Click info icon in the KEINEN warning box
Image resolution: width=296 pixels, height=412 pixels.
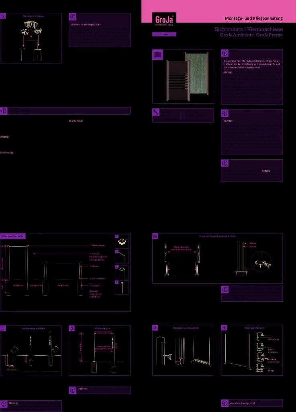(x=225, y=163)
